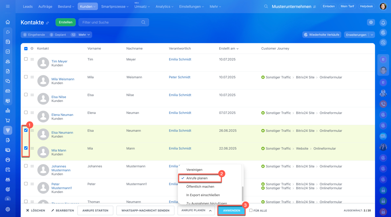
Task: Open the search magnifier in top bar
Action: [266, 6]
